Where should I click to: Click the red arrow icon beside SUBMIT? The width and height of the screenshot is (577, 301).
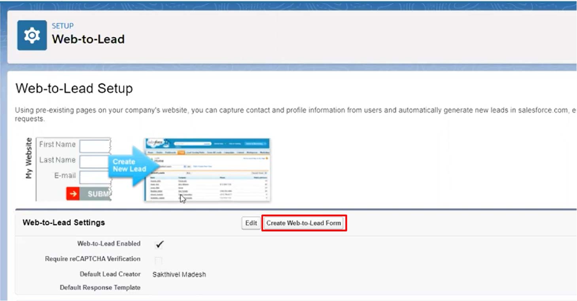point(73,194)
